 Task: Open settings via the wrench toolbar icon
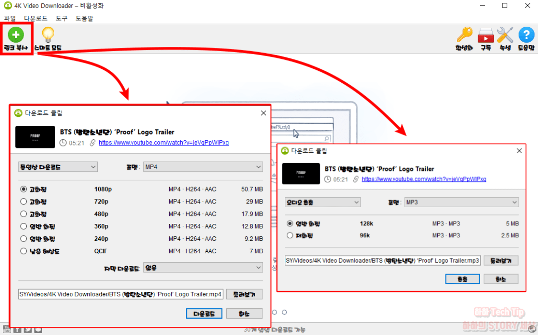point(505,35)
